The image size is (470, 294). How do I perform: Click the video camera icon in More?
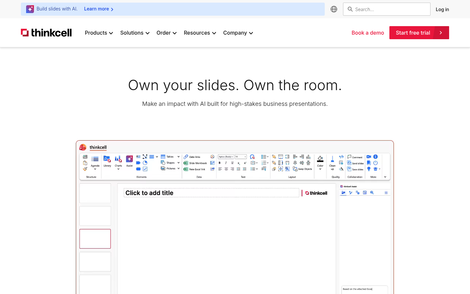click(x=369, y=157)
